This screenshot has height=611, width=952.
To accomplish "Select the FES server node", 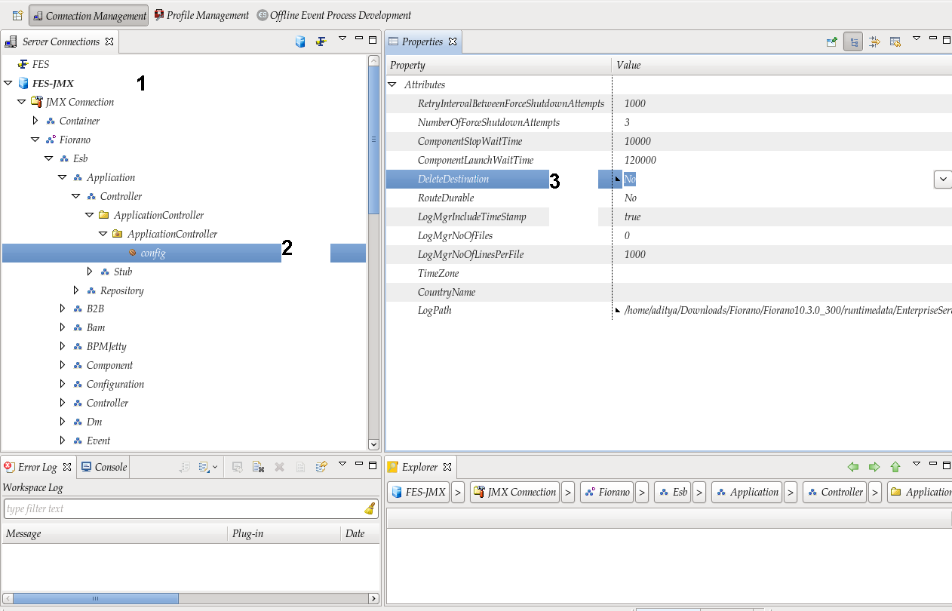I will click(x=41, y=64).
